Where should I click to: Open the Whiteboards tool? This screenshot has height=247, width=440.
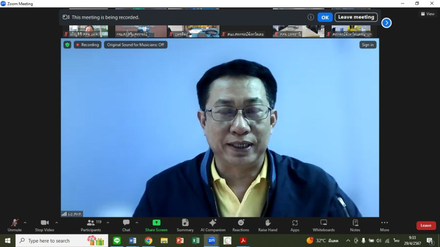pos(323,224)
